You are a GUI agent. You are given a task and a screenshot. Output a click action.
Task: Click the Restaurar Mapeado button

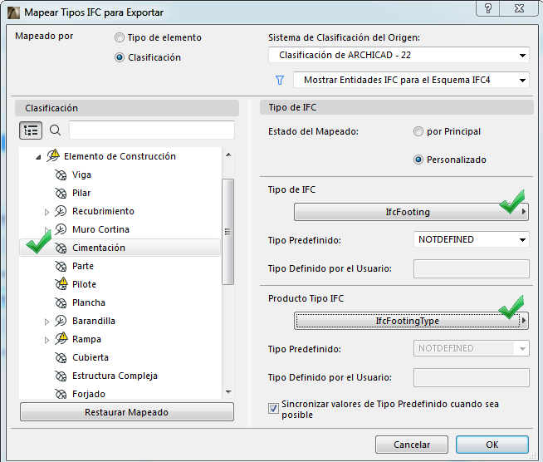point(126,412)
